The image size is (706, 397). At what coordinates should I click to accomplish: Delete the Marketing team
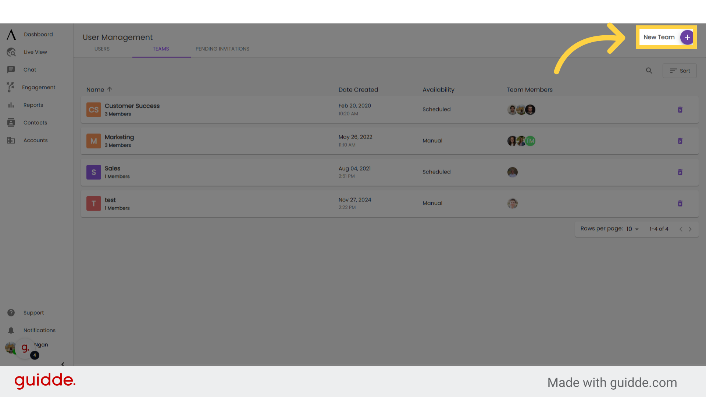point(680,141)
